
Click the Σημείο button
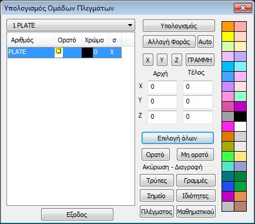(x=157, y=196)
